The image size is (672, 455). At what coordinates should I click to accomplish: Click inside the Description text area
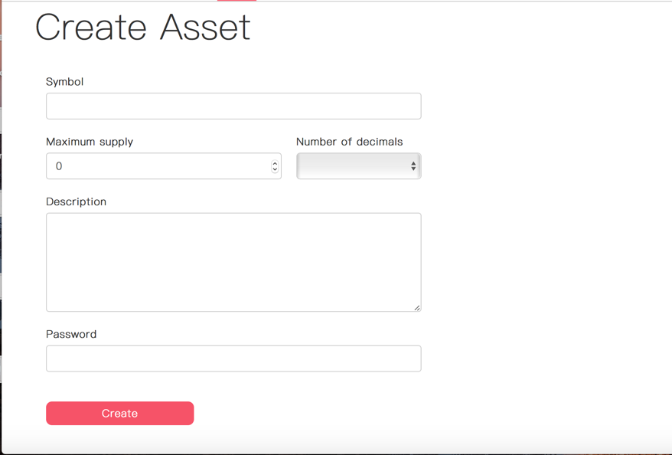pos(233,262)
